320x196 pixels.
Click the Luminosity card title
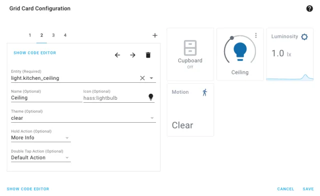tap(284, 36)
